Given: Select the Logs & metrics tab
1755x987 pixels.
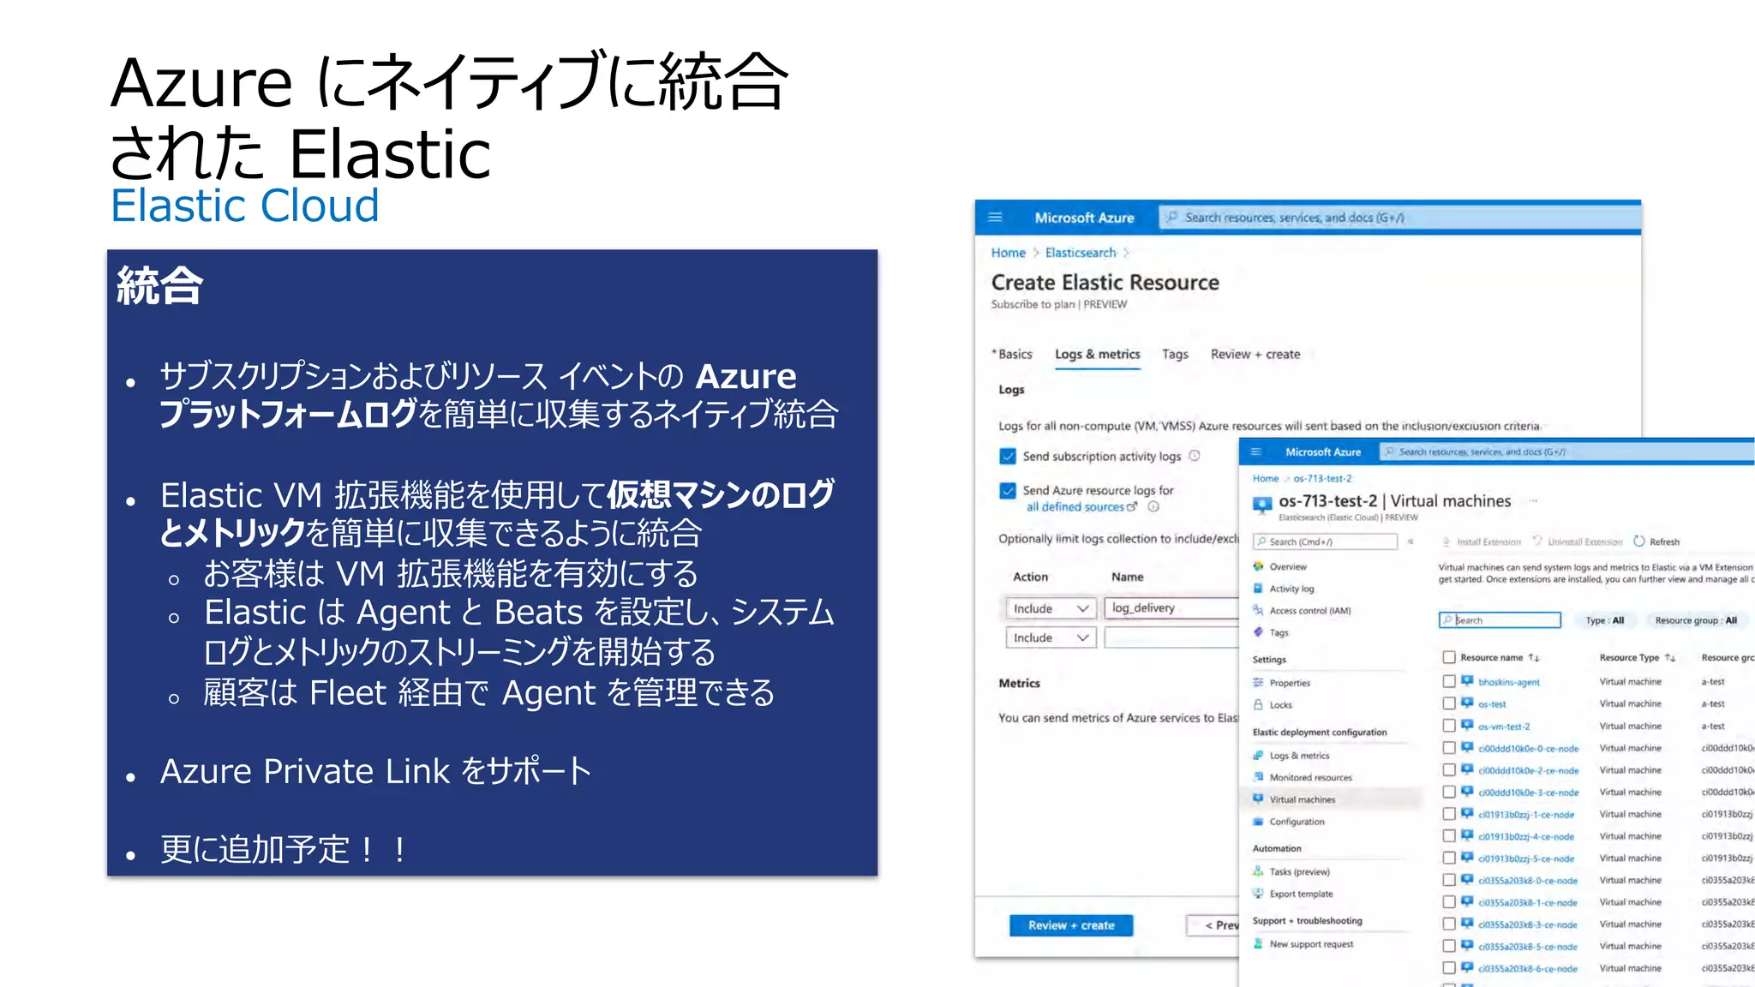Looking at the screenshot, I should [1098, 354].
